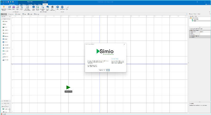
Task: Close the About Simio dialog with X
Action: click(124, 44)
